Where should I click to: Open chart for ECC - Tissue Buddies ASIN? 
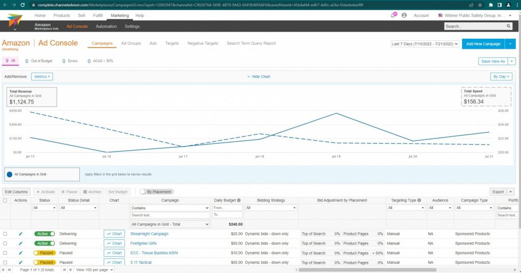tap(114, 253)
